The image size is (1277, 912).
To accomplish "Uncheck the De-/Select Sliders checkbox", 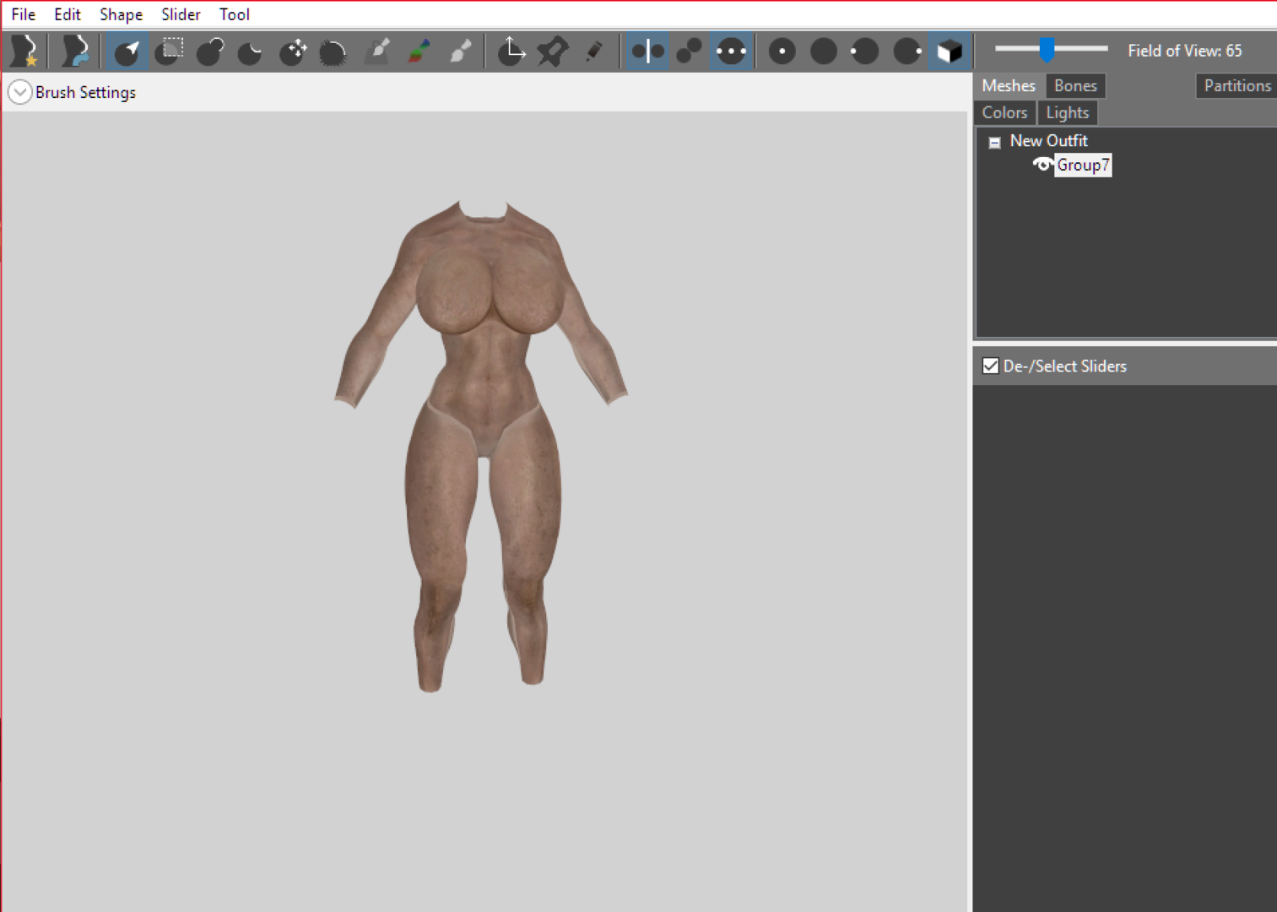I will (x=991, y=366).
